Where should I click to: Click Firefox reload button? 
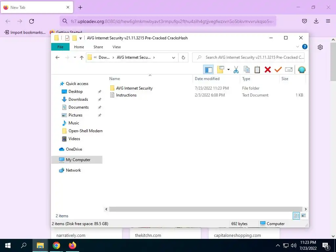31,21
